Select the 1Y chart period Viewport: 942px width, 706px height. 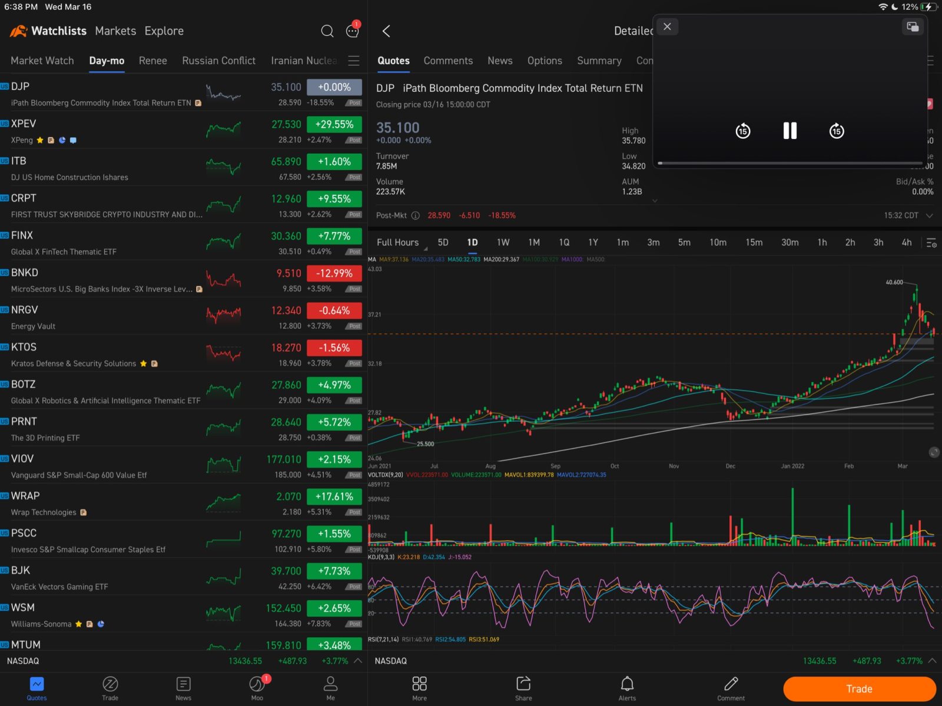(593, 243)
